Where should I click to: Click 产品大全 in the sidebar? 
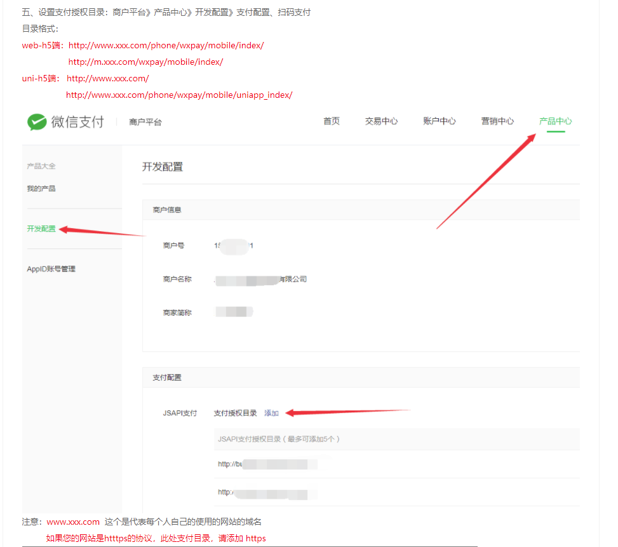[x=41, y=166]
